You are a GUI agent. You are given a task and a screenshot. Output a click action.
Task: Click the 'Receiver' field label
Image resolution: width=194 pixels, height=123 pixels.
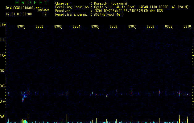point(63,11)
